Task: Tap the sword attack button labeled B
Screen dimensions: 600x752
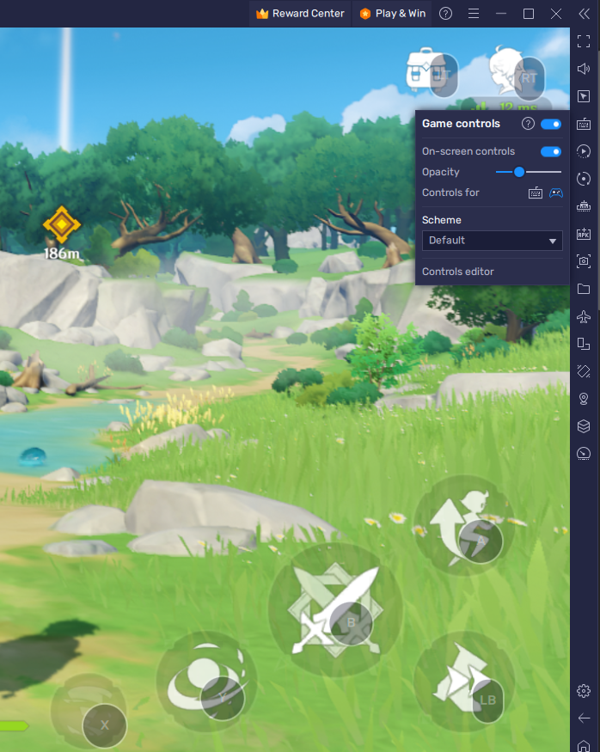Action: tap(336, 610)
